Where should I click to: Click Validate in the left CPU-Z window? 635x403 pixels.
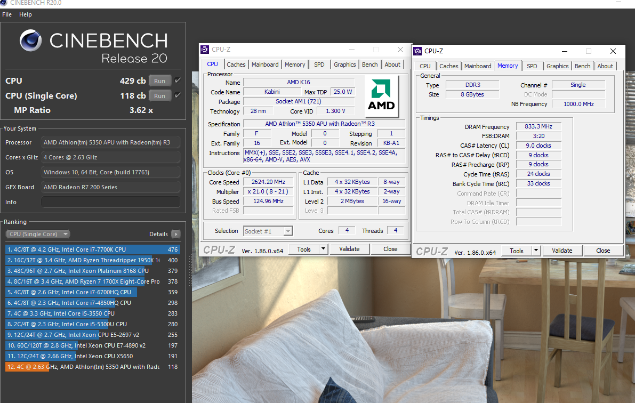coord(349,249)
